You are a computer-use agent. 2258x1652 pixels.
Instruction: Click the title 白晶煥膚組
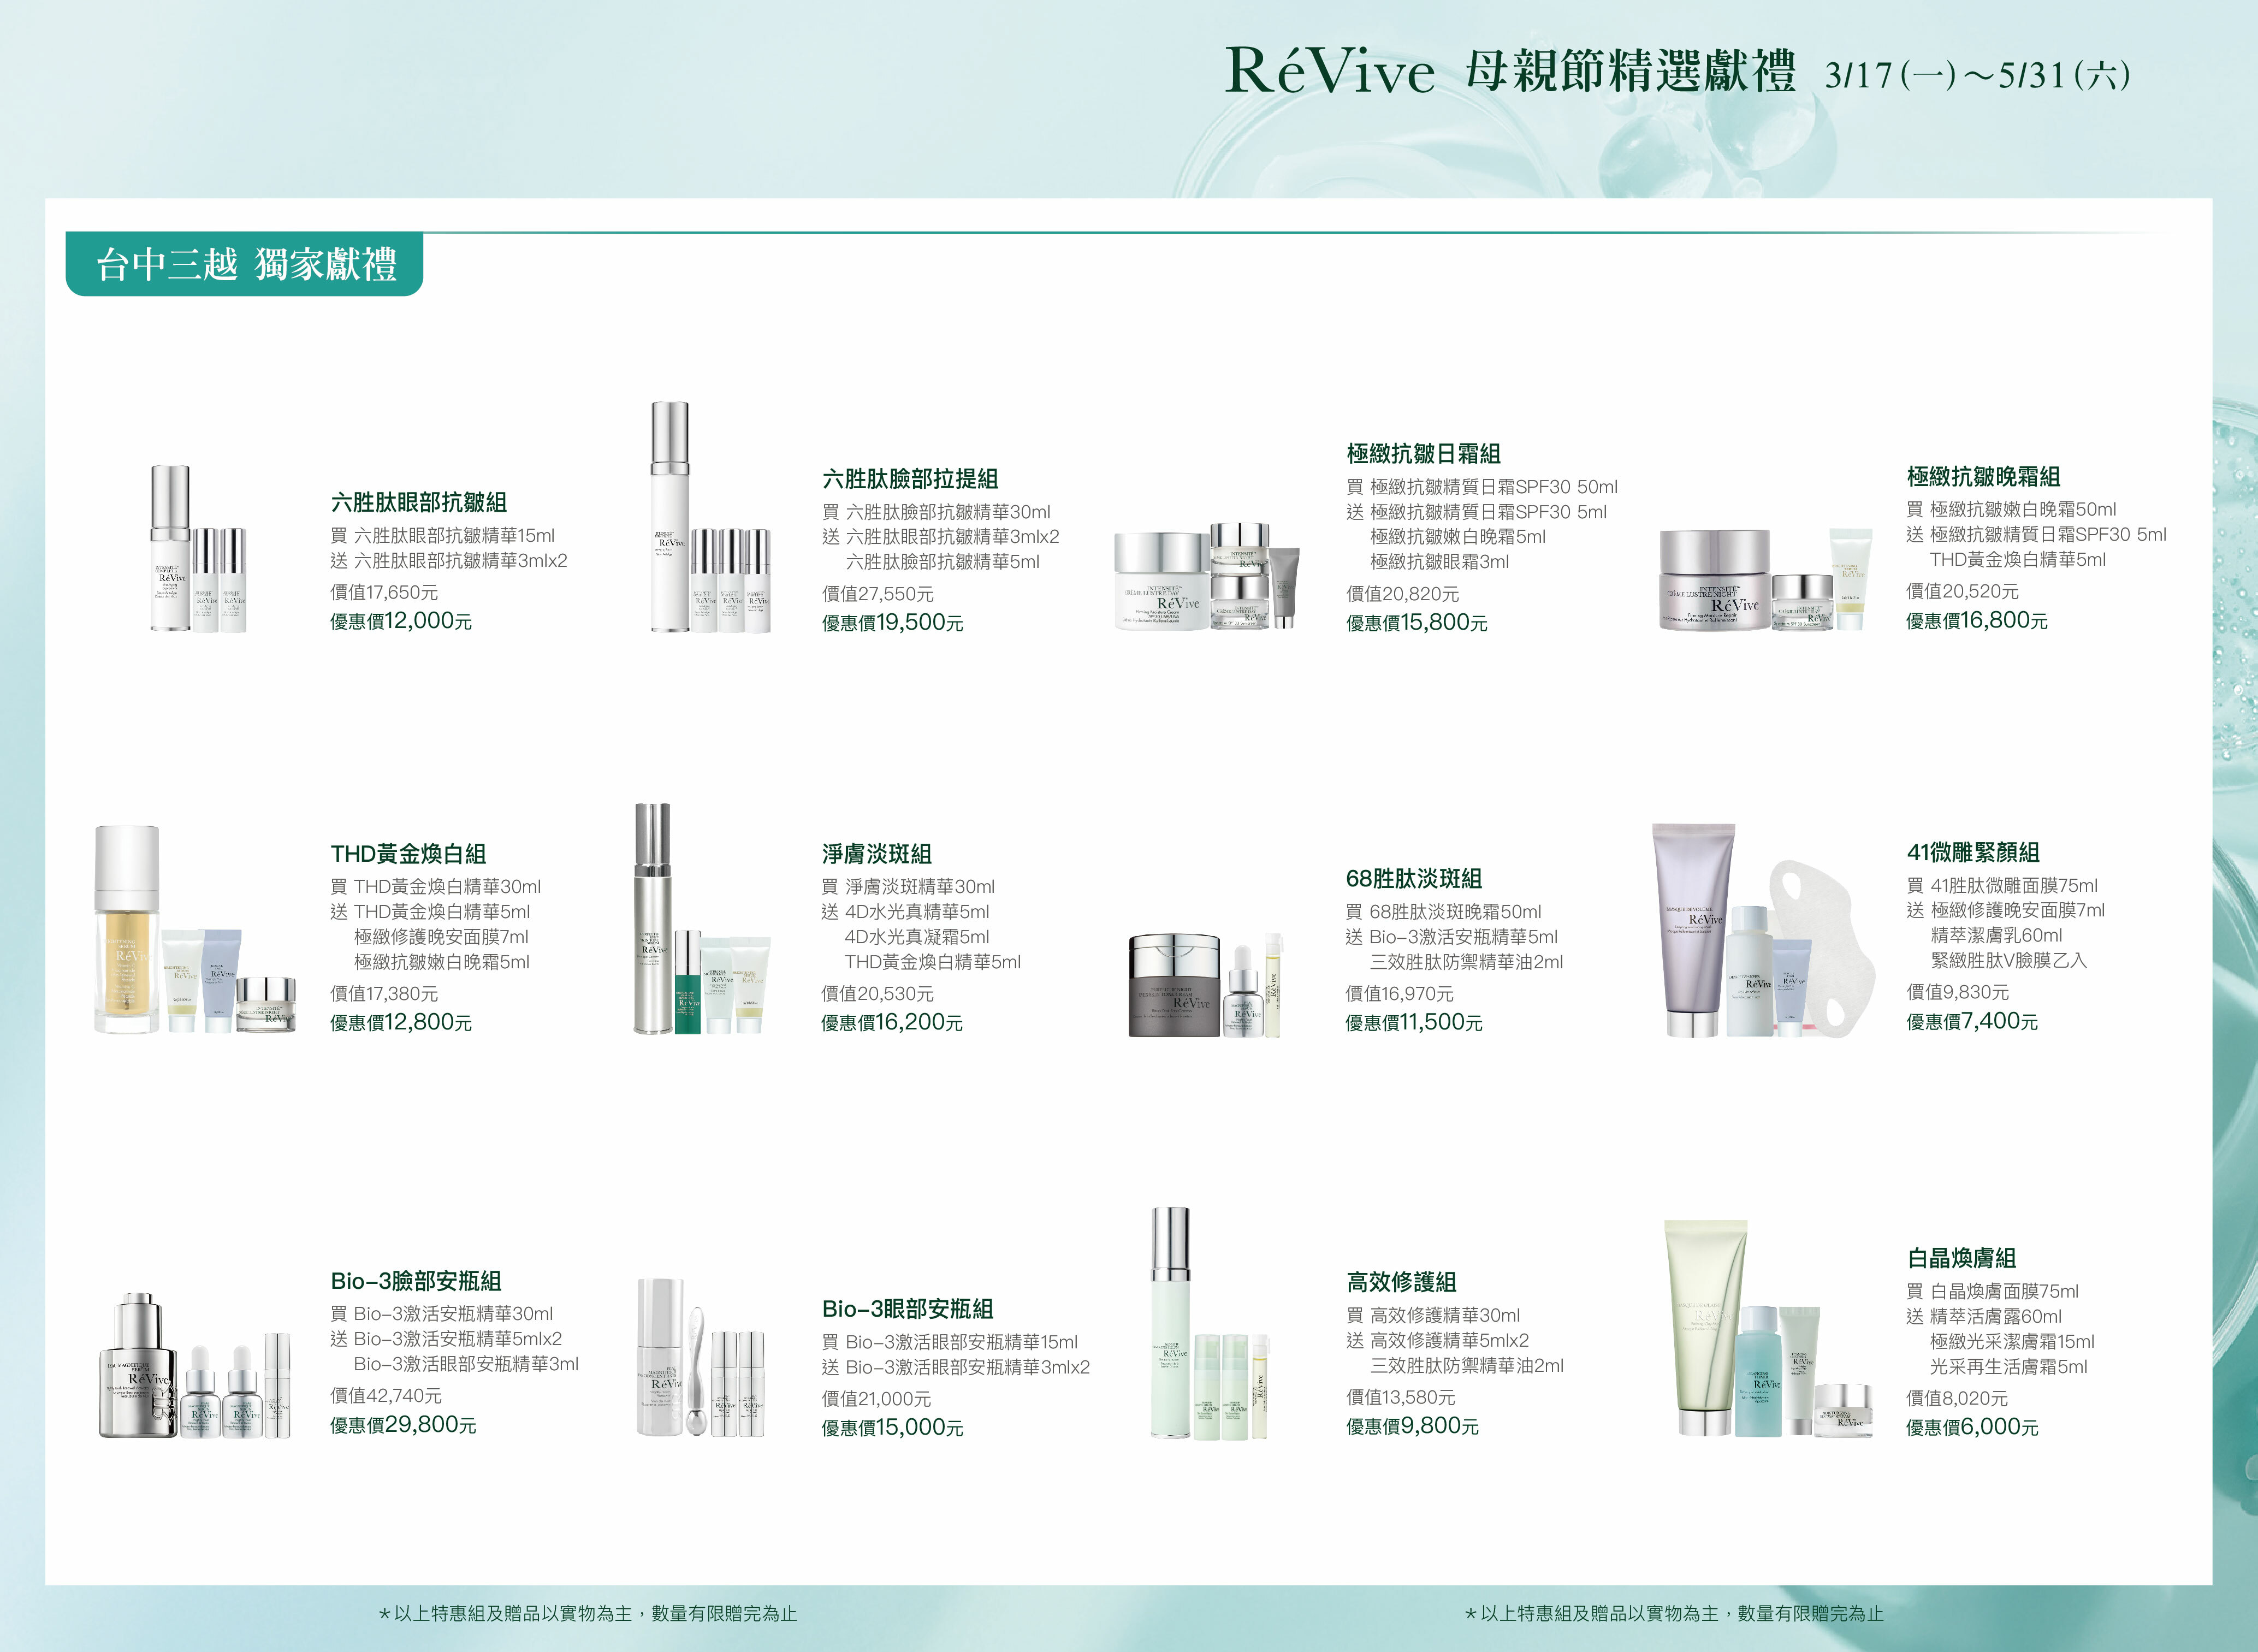pos(1962,1258)
